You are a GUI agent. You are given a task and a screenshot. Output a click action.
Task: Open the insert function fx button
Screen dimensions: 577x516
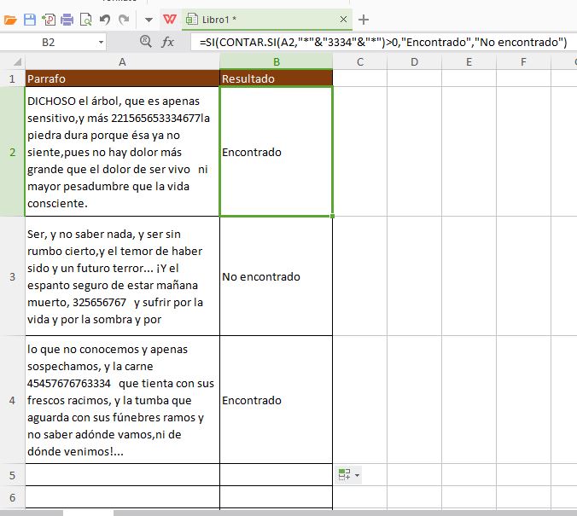168,42
